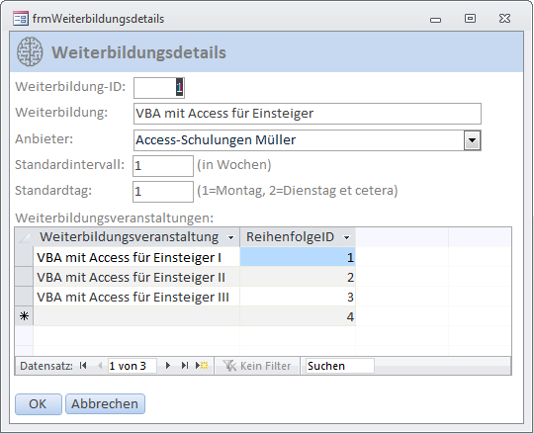Open Weiterbildungsveranstaltung column filter arrow

tap(230, 237)
